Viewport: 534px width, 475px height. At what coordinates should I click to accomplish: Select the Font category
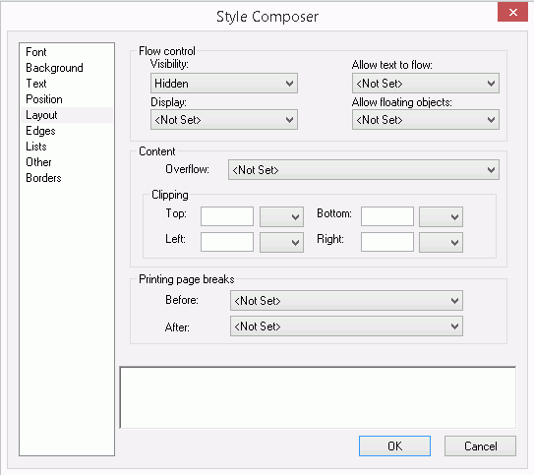35,52
